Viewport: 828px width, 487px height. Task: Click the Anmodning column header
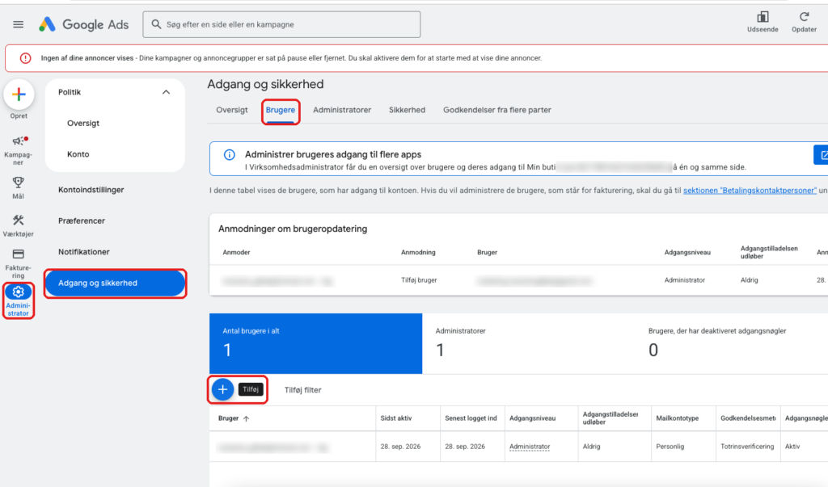click(418, 252)
